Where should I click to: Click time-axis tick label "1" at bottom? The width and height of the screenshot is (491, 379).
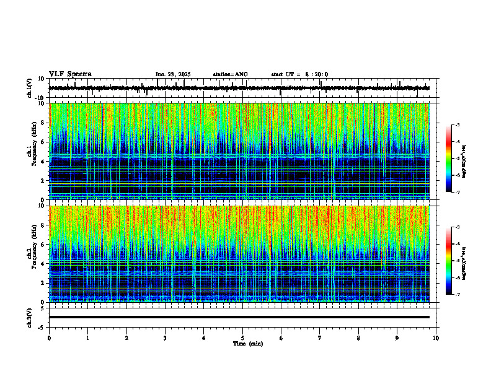point(87,338)
